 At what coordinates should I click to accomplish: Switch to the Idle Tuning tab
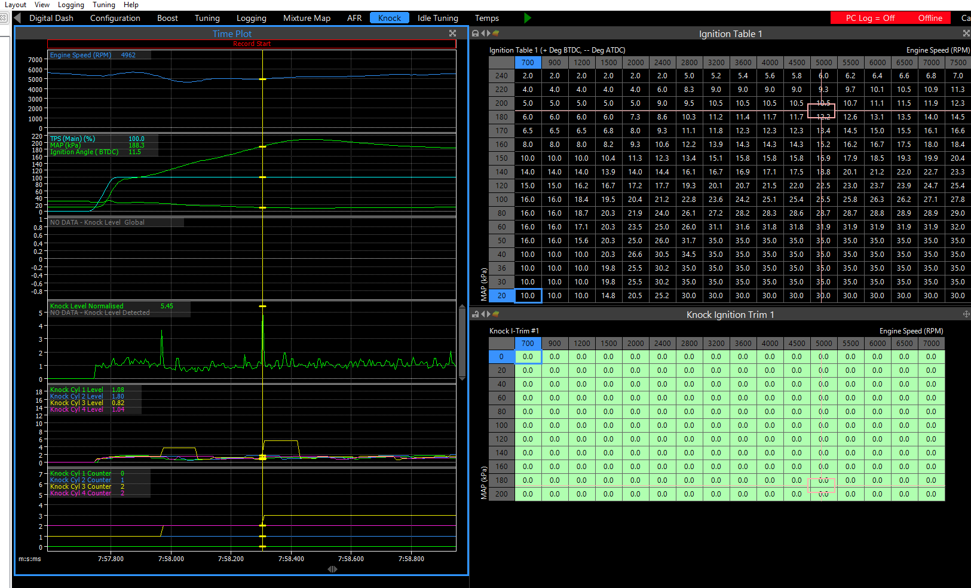[437, 18]
